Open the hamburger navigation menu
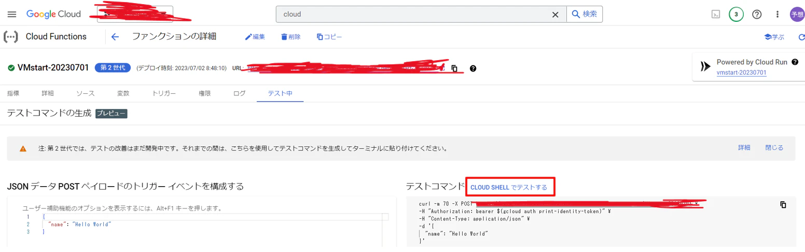The height and width of the screenshot is (252, 805). (12, 15)
